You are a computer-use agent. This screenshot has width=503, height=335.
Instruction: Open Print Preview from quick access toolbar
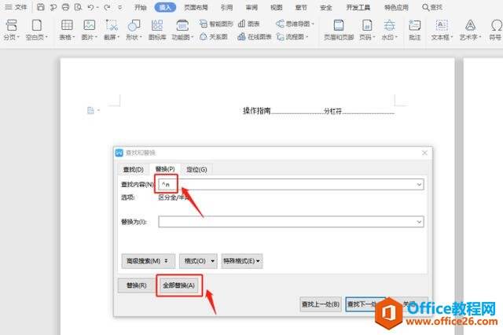tap(78, 7)
